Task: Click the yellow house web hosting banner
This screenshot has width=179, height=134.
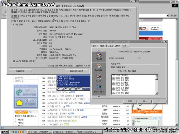Action: click(x=26, y=102)
